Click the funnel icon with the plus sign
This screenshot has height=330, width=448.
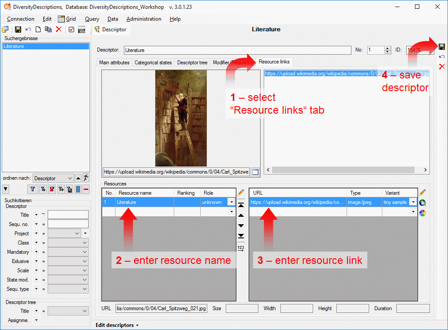[x=43, y=189]
